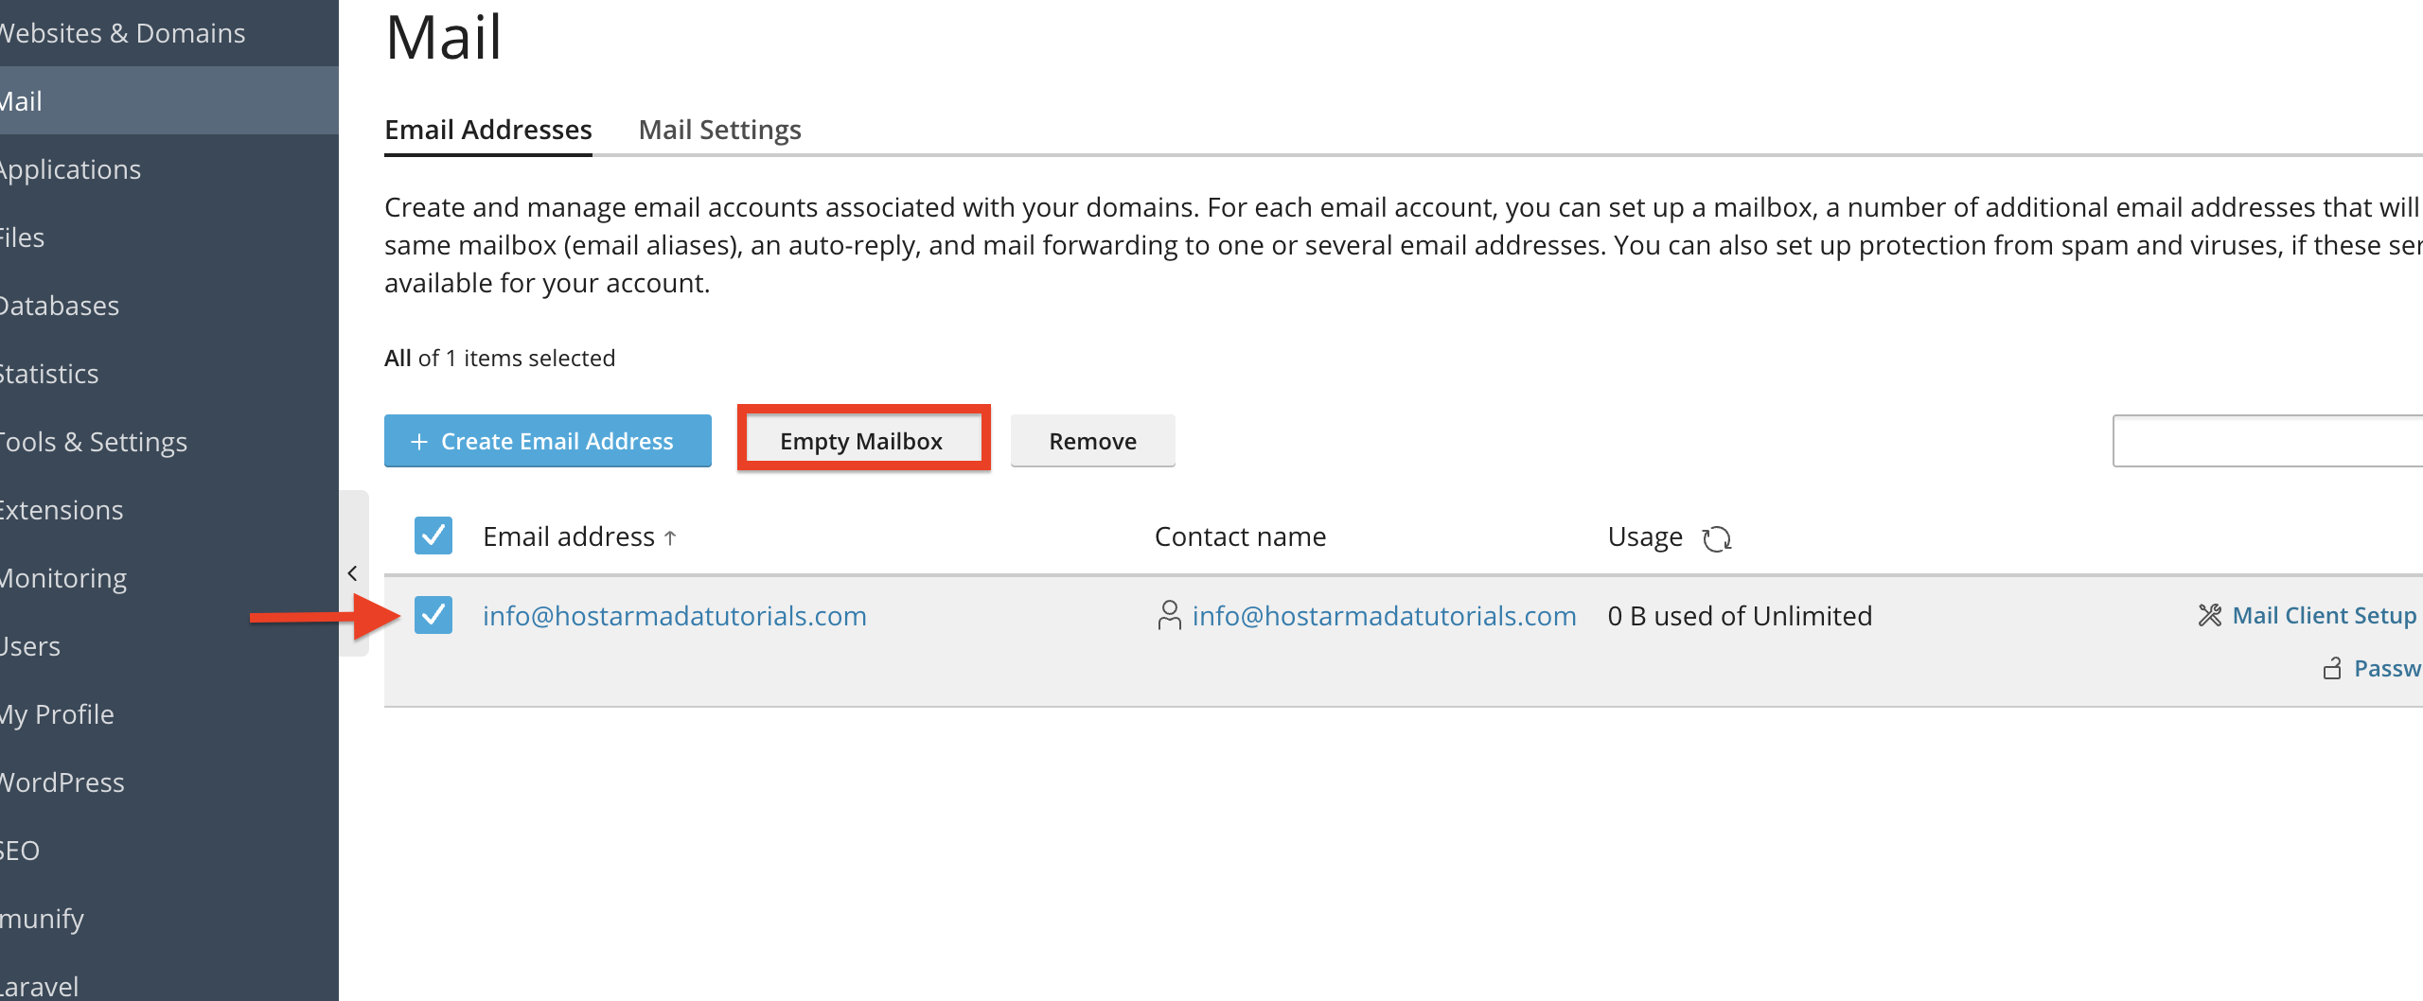Click the Remove button
2423x1001 pixels.
pyautogui.click(x=1093, y=441)
